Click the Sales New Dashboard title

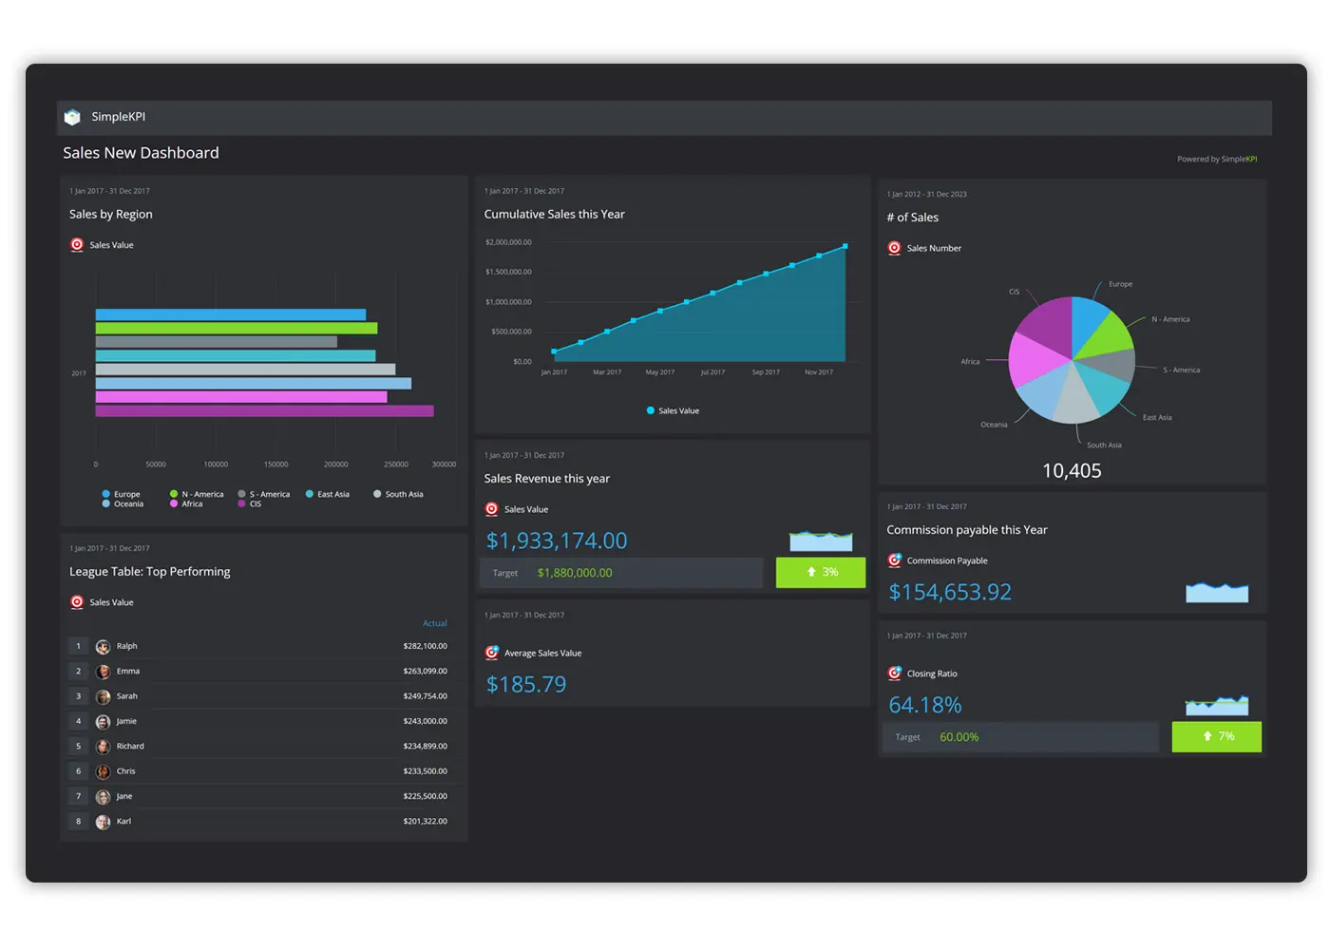click(141, 152)
